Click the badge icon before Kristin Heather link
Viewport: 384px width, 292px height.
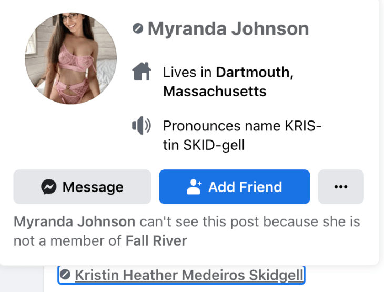(x=65, y=274)
